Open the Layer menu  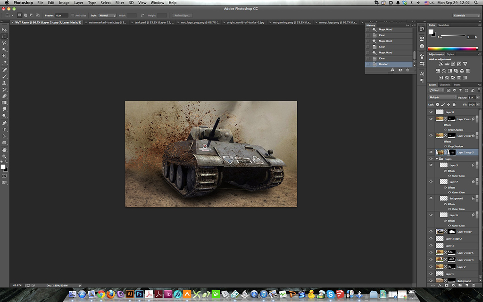[x=79, y=2]
